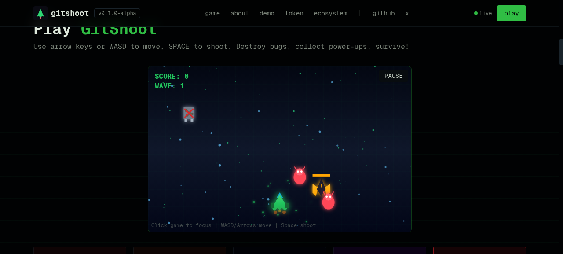The image size is (563, 254).
Task: Click the green player spaceship
Action: point(280,203)
